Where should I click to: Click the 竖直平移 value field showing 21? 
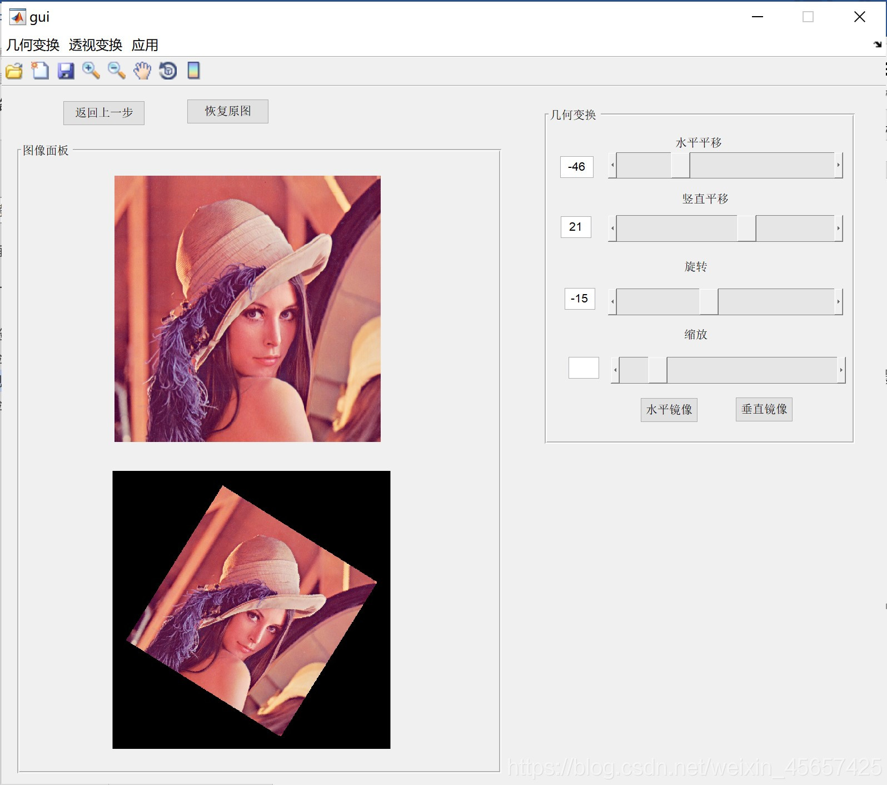pyautogui.click(x=576, y=227)
